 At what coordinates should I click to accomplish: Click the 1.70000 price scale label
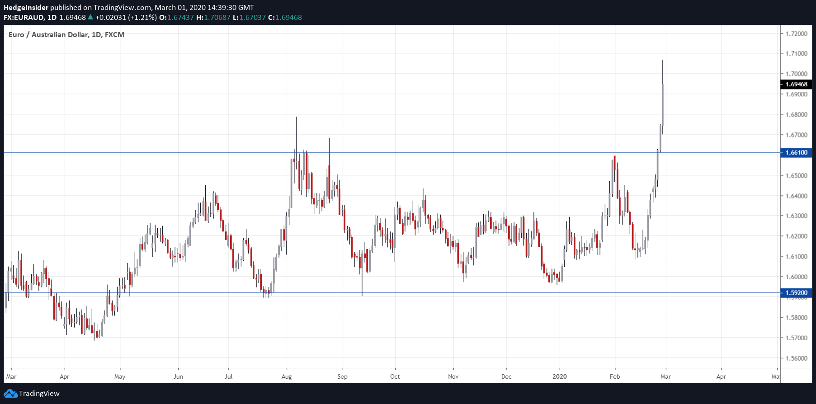[x=796, y=74]
